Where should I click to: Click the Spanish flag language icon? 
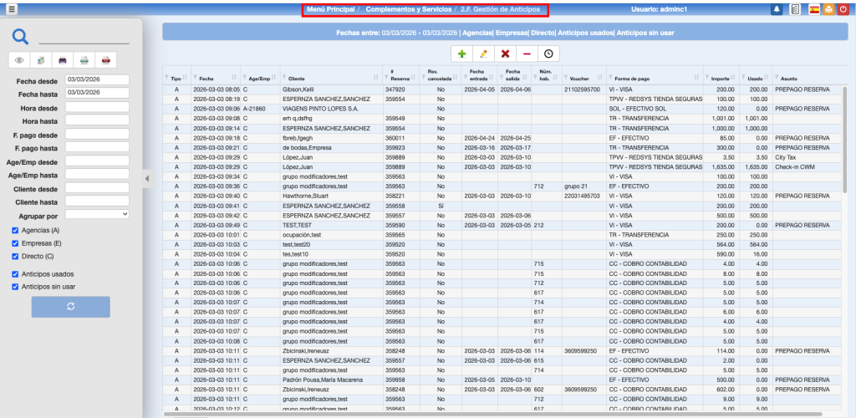tap(814, 9)
